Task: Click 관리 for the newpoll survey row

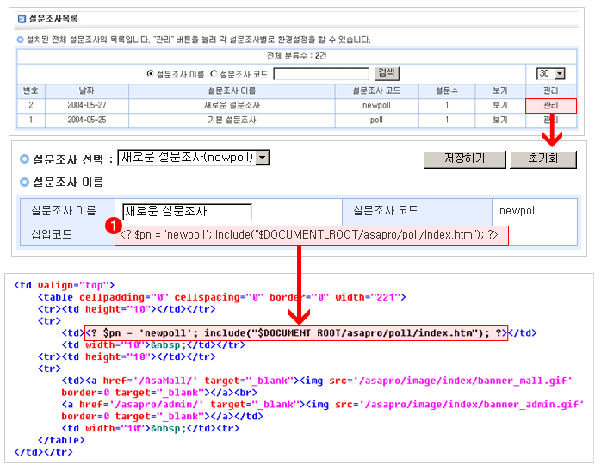Action: 550,106
